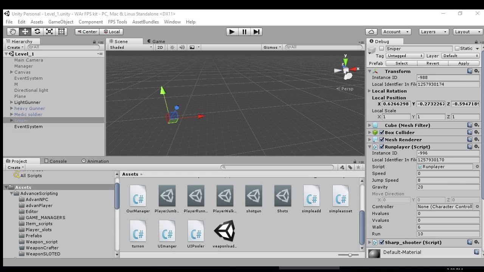This screenshot has height=272, width=484.
Task: Click the prefab Apply button
Action: 464,63
